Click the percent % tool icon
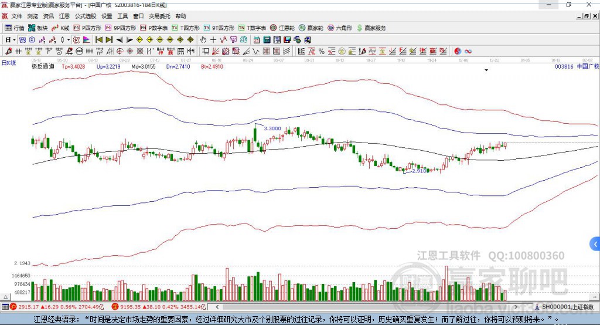This screenshot has height=325, width=600. [x=322, y=52]
